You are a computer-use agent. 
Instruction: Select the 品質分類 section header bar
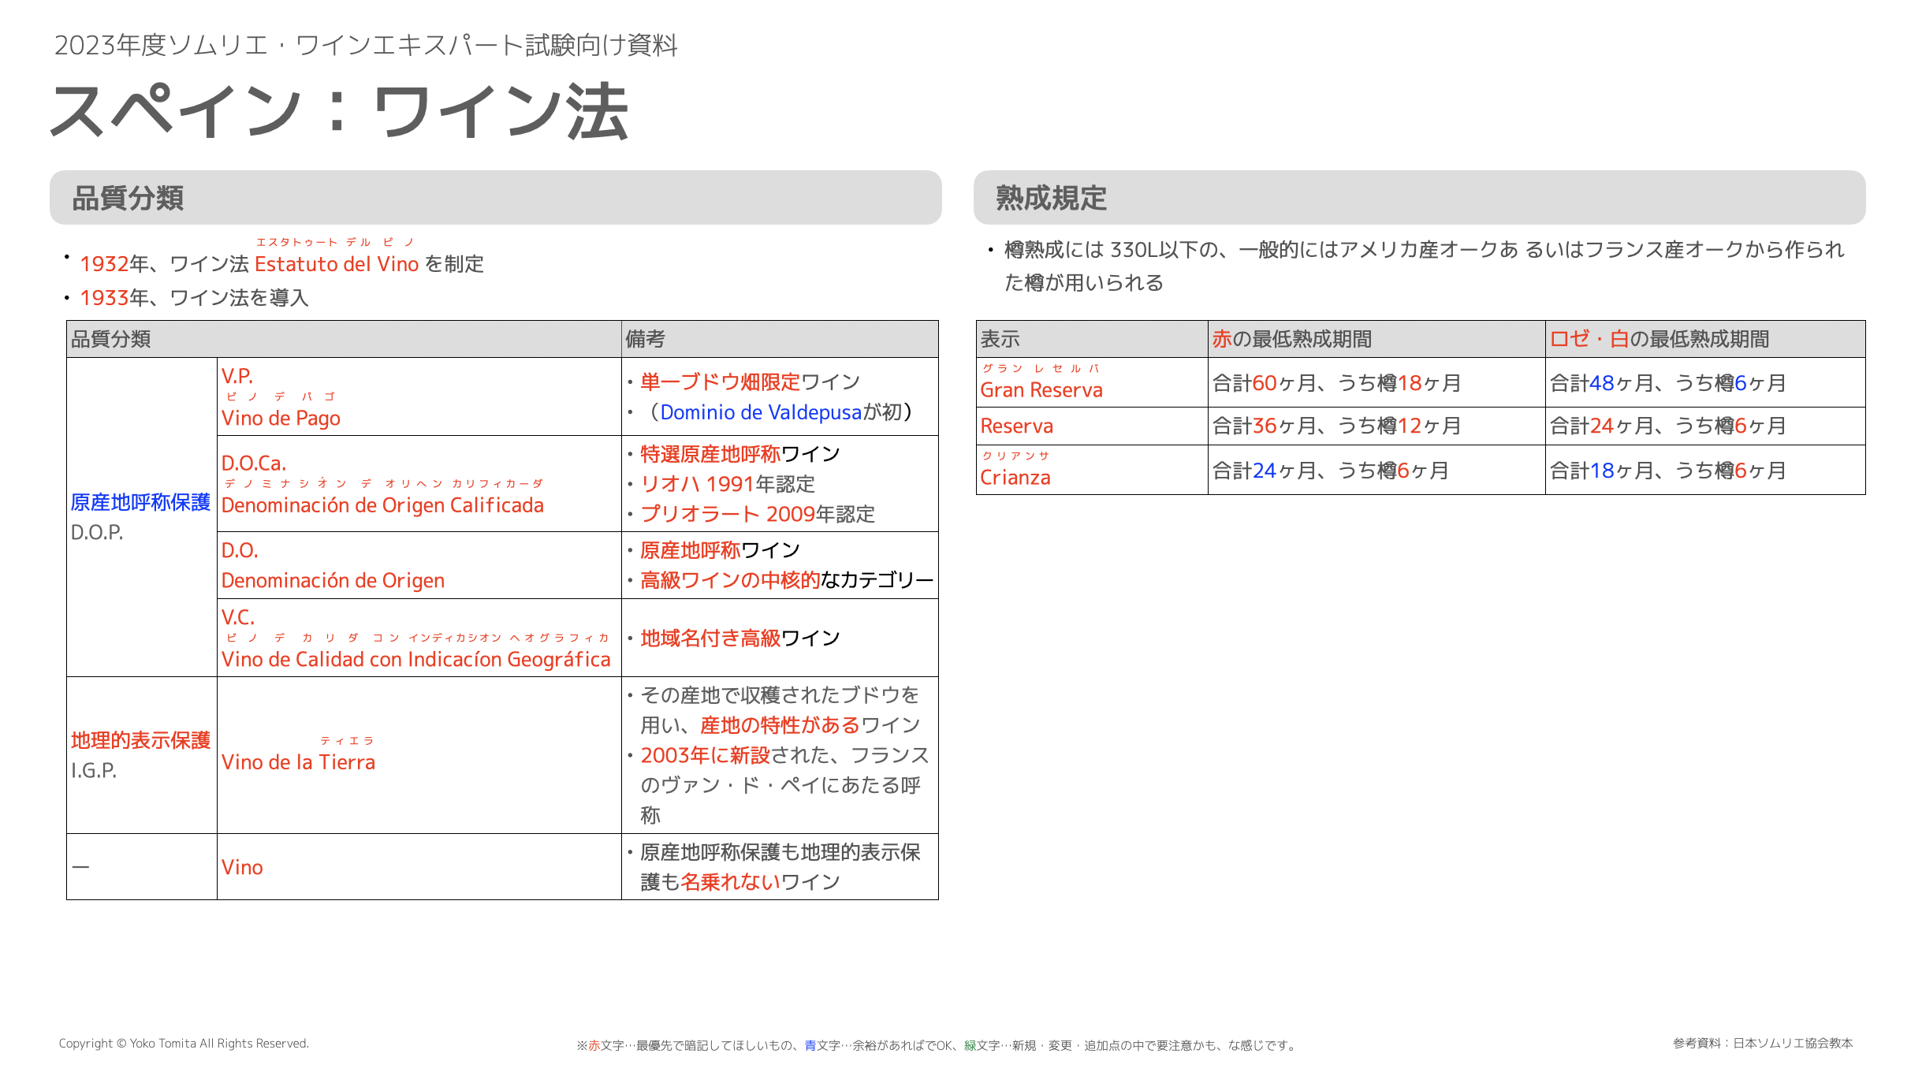495,198
